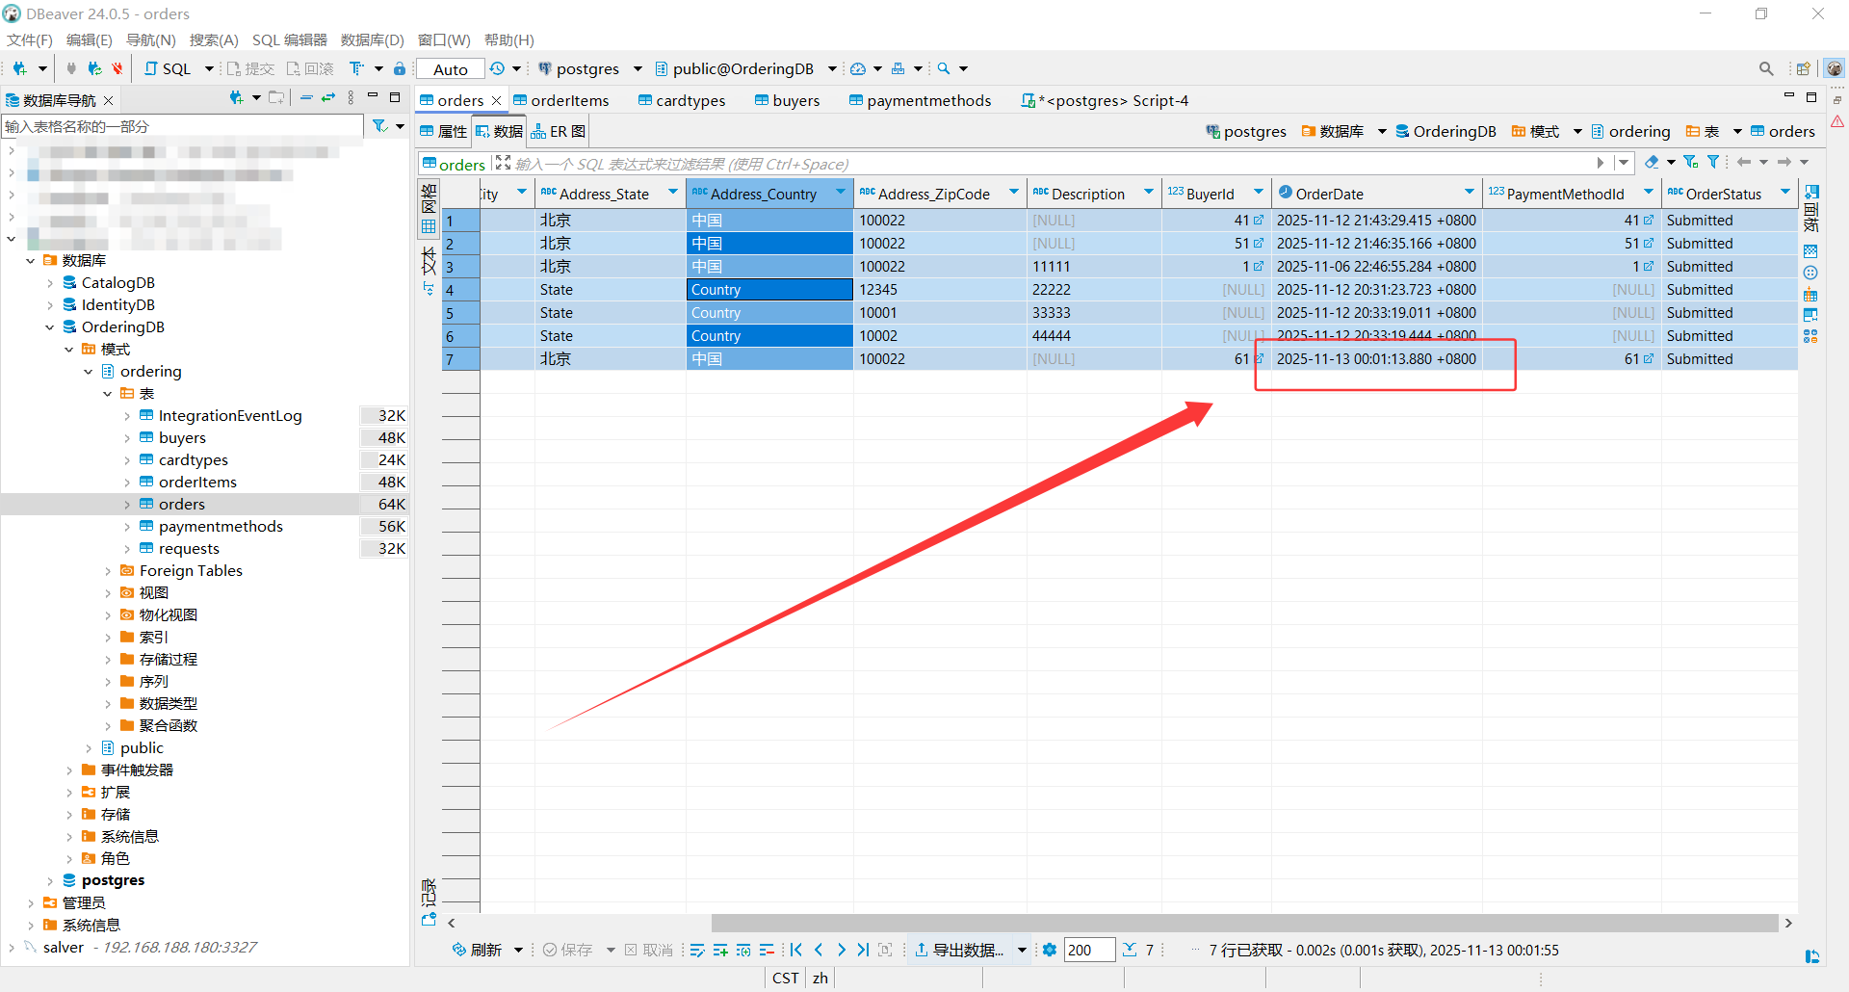Open the Auto transaction mode field
The width and height of the screenshot is (1849, 992).
[451, 68]
